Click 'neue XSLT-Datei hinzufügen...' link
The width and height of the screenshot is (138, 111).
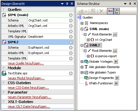coord(29,106)
